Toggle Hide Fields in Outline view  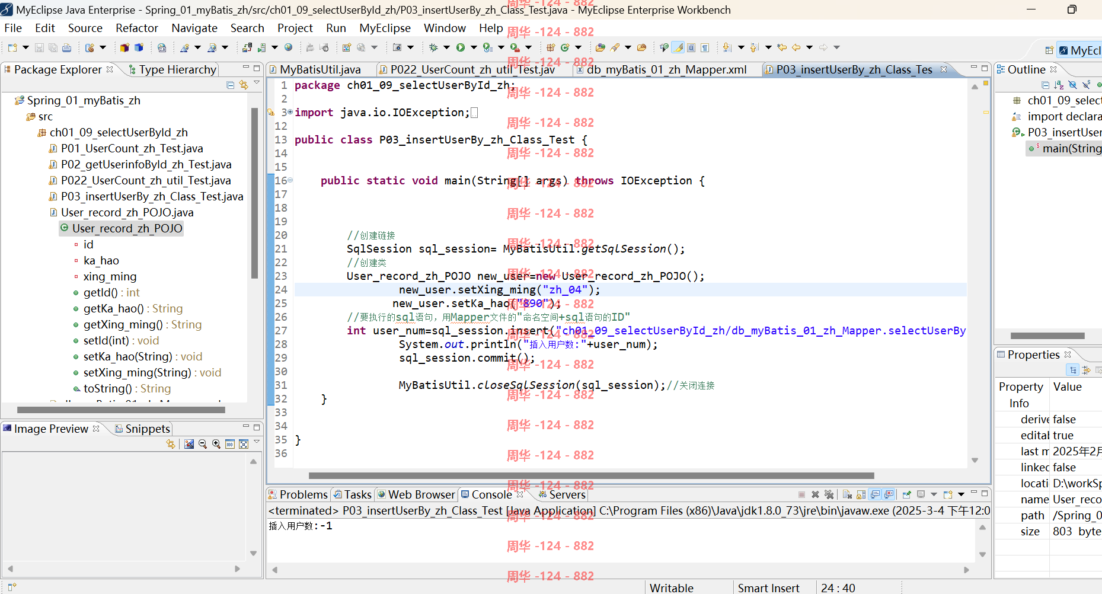click(1072, 85)
